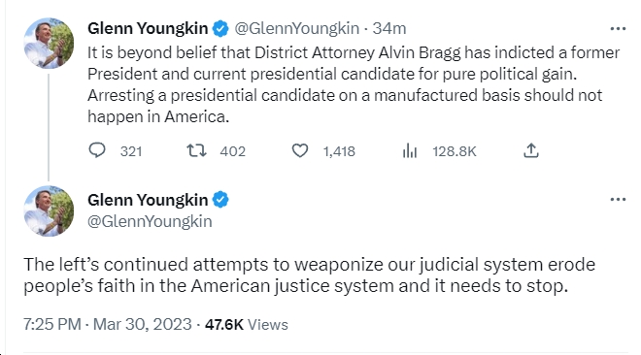This screenshot has height=355, width=641.
Task: Open Glenn Youngkin's avatar in first tweet
Action: pos(50,44)
